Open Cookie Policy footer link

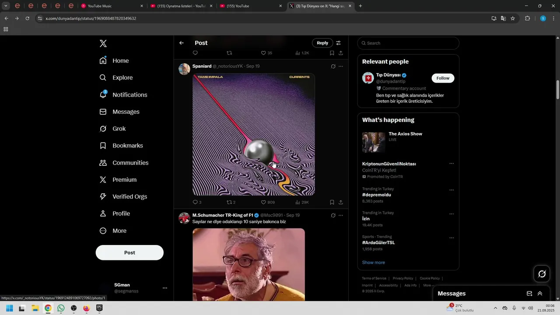pyautogui.click(x=430, y=278)
